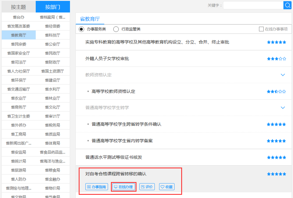Click the 收藏 heart button
The height and width of the screenshot is (198, 293).
(167, 187)
